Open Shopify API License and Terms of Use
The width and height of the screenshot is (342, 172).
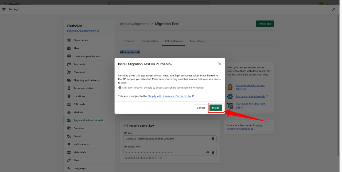point(171,96)
